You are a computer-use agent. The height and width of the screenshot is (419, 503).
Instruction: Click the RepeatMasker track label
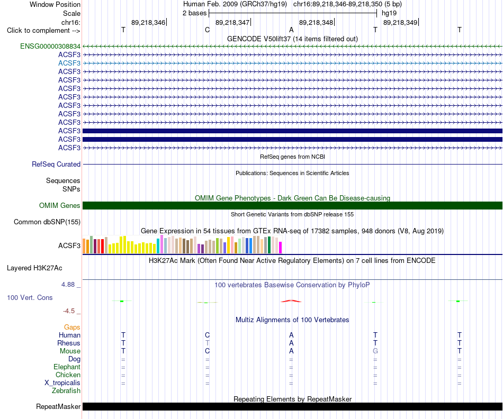(58, 406)
